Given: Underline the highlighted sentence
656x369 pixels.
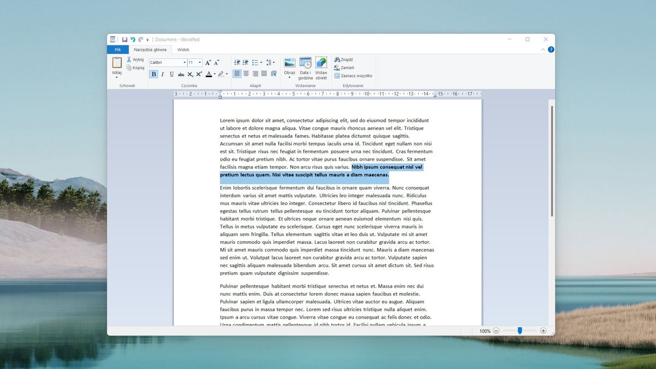Looking at the screenshot, I should pos(172,74).
